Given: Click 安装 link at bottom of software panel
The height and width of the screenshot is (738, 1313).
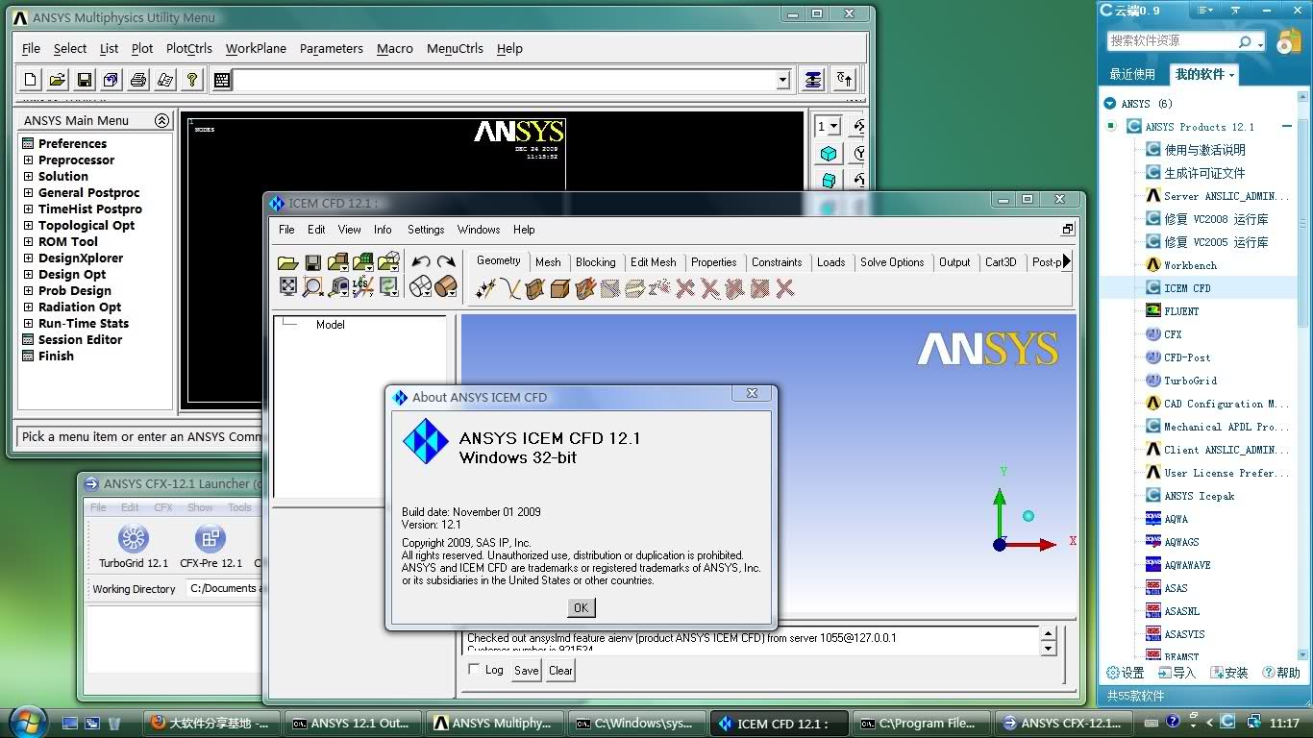Looking at the screenshot, I should [1229, 673].
